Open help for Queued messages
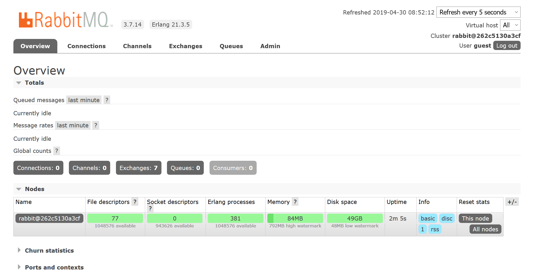 click(x=107, y=100)
